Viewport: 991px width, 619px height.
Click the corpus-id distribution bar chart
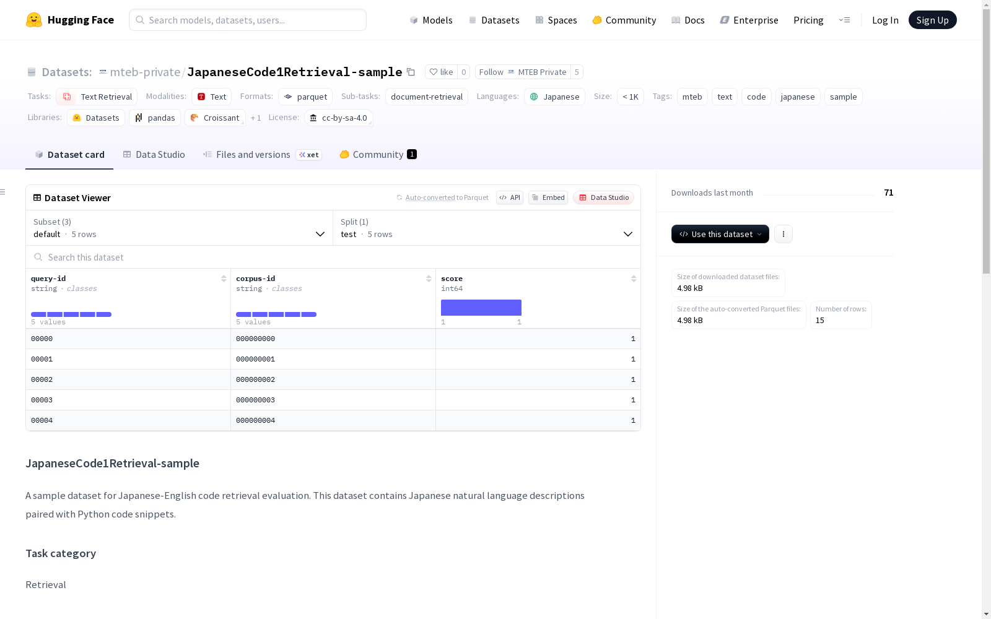click(276, 314)
